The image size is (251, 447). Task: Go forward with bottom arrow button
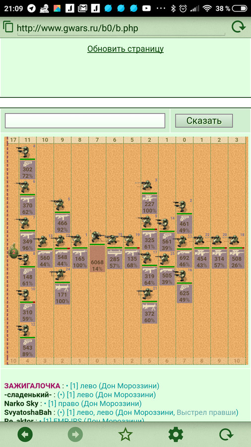[75, 435]
